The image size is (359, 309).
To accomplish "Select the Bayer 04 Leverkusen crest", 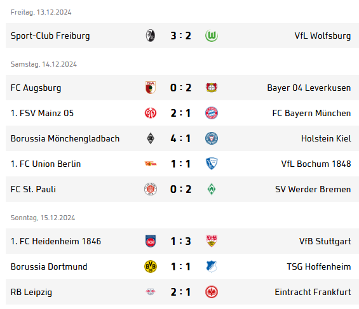I will (212, 88).
